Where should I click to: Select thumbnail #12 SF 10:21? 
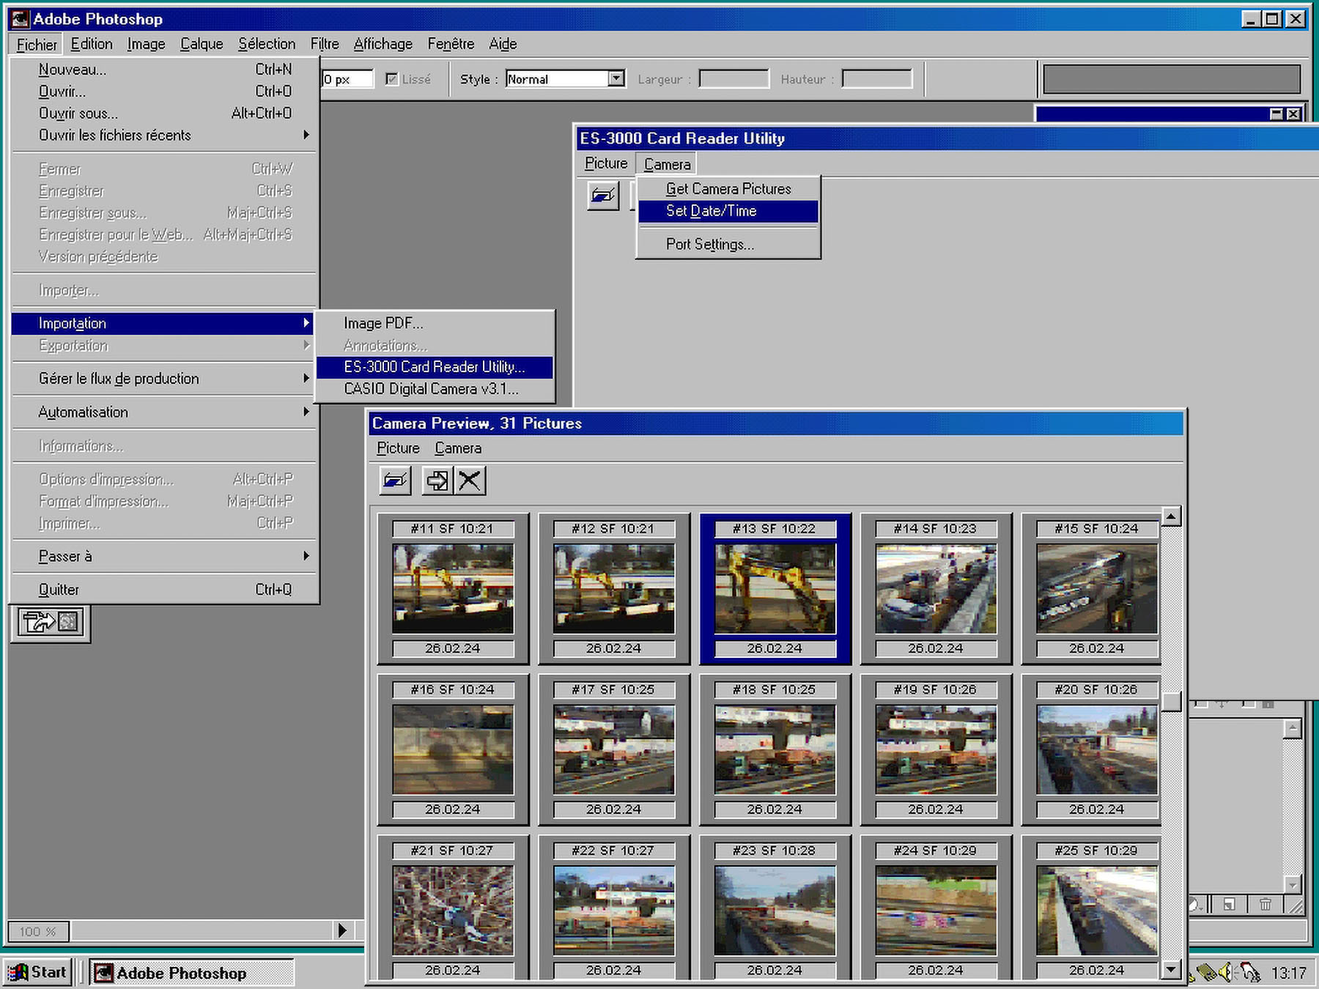click(x=614, y=588)
